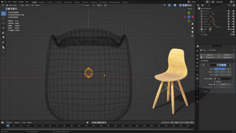
Task: Select the Cursor tool in left toolbar
Action: [x=3, y=18]
